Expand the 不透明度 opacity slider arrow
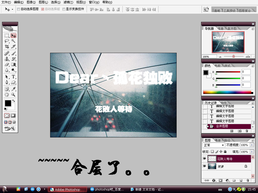258x193 pixels. coord(252,145)
